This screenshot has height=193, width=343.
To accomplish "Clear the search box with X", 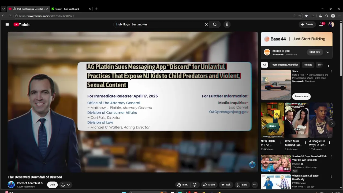I will (x=206, y=24).
